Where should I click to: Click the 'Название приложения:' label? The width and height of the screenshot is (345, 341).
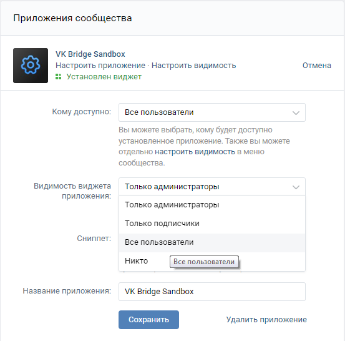click(x=67, y=291)
